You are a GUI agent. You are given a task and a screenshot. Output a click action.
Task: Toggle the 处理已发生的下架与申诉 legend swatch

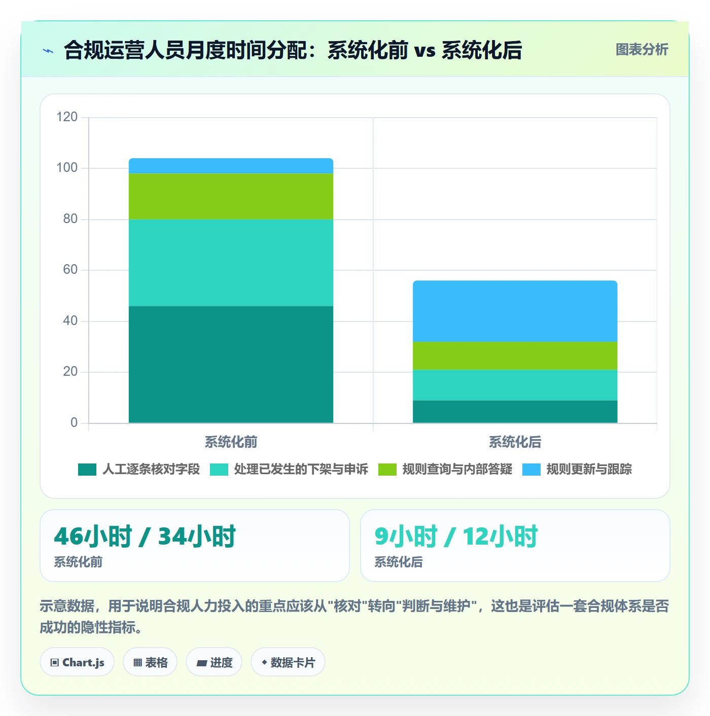click(x=219, y=470)
